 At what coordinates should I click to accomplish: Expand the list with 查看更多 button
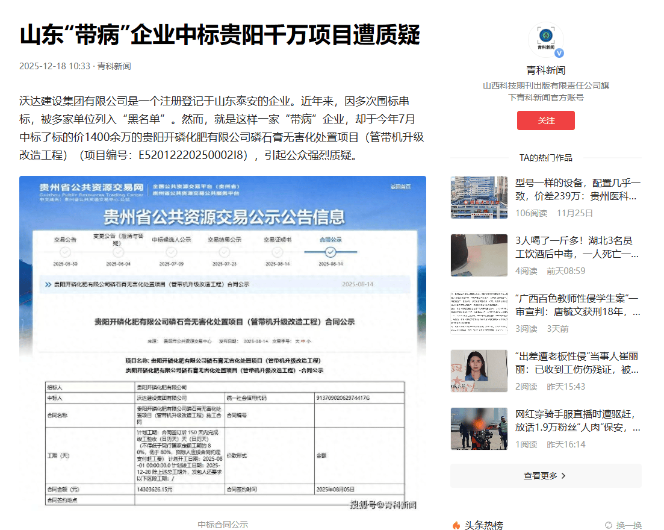click(x=545, y=476)
